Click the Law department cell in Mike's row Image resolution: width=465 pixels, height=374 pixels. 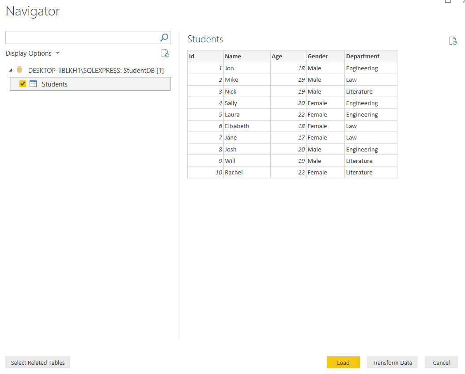[x=371, y=80]
